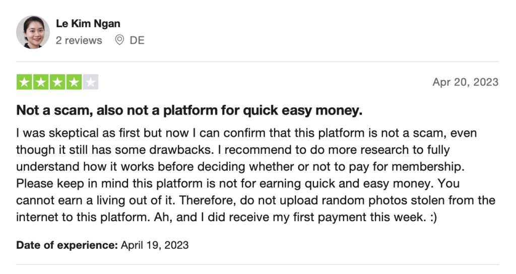This screenshot has width=516, height=274.
Task: Click the second green star
Action: point(41,82)
